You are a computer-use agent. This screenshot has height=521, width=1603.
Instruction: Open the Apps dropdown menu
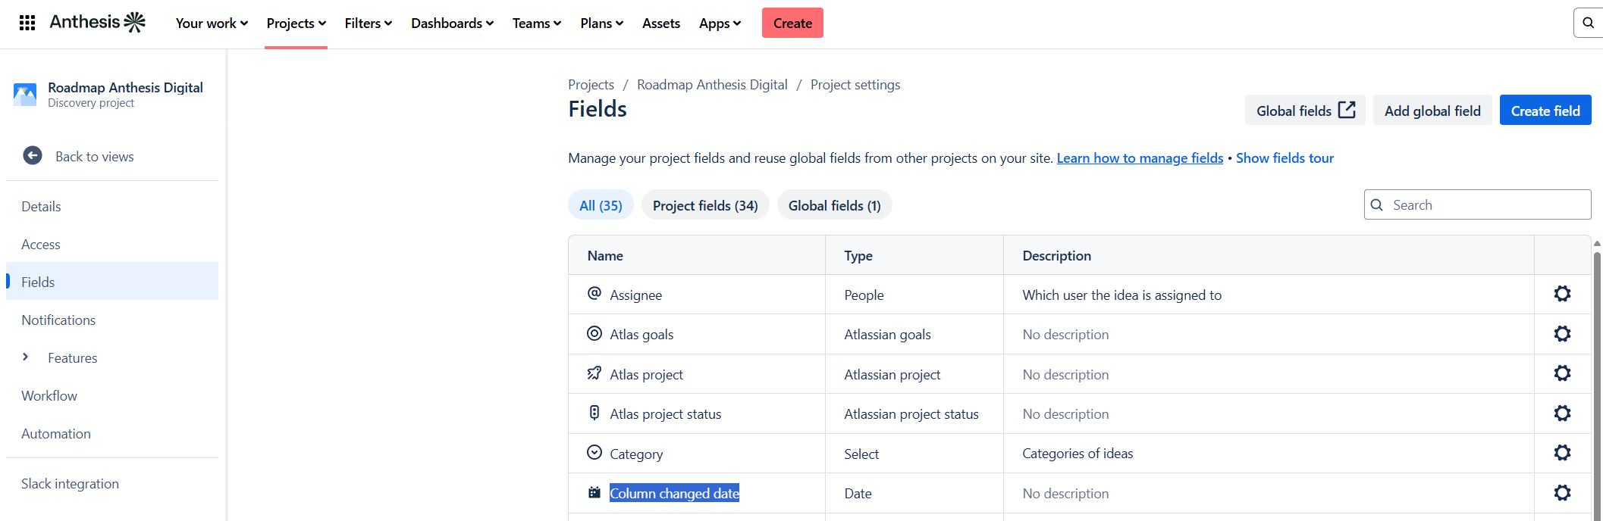point(720,23)
